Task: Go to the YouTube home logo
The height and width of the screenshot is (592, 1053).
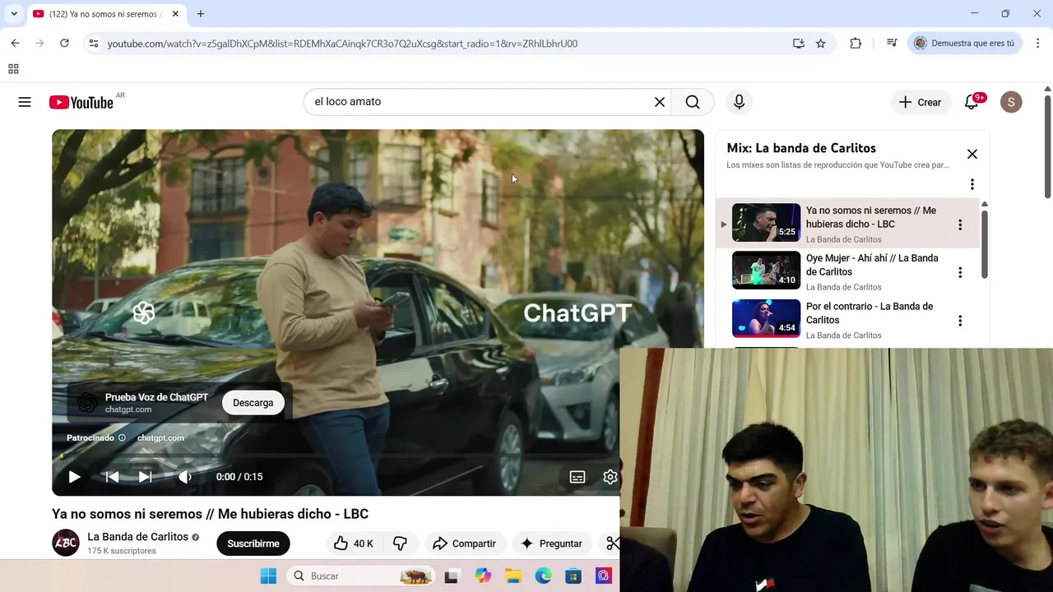Action: [81, 102]
